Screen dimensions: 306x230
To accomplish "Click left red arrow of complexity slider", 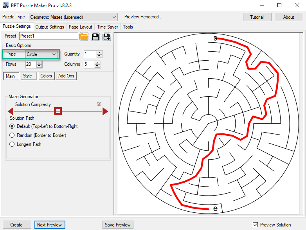I will coord(11,111).
